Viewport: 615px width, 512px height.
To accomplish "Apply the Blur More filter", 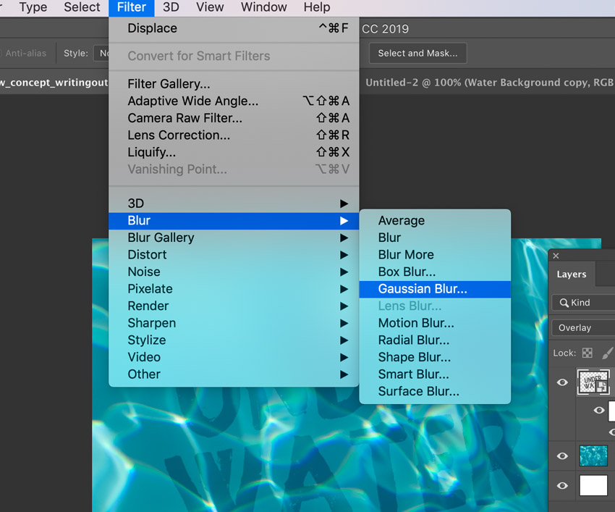I will tap(435, 255).
